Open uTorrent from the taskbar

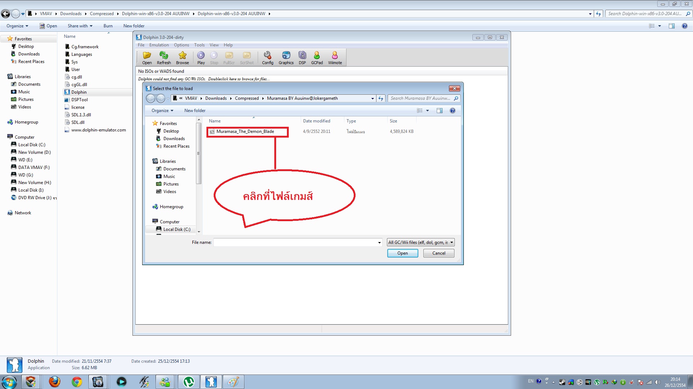[x=189, y=381]
